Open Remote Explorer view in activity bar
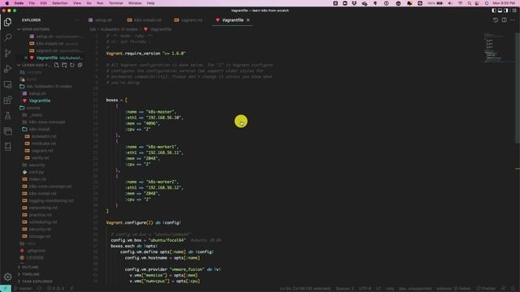Viewport: 520px width, 292px height. click(x=7, y=84)
